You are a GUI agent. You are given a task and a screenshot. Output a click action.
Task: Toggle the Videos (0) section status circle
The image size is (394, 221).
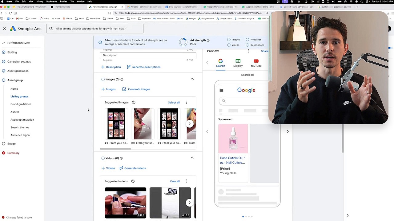point(103,158)
